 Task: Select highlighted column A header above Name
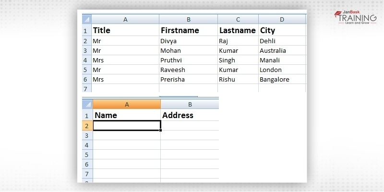coord(127,104)
